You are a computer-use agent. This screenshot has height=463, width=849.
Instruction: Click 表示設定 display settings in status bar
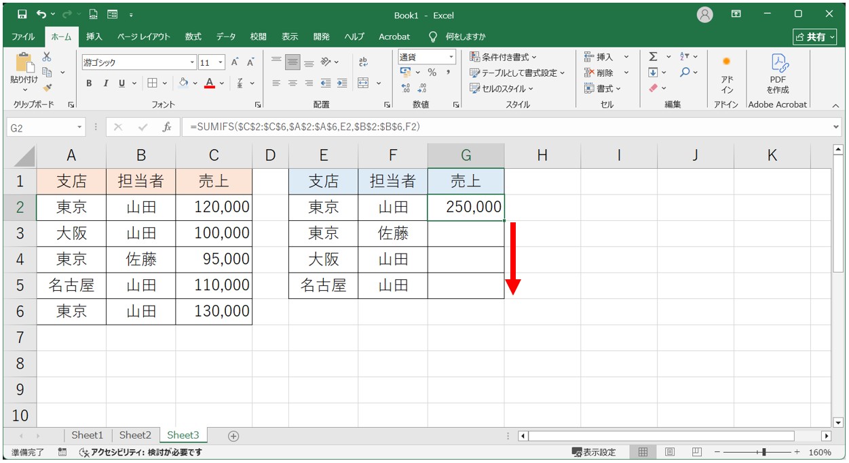coord(594,452)
